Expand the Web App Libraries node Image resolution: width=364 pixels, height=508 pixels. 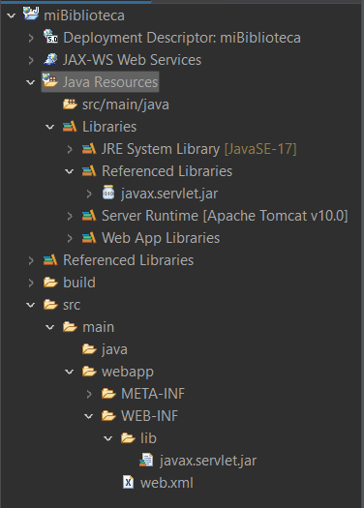coord(70,238)
